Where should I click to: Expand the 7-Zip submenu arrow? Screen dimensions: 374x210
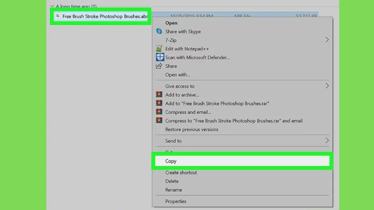[x=327, y=40]
